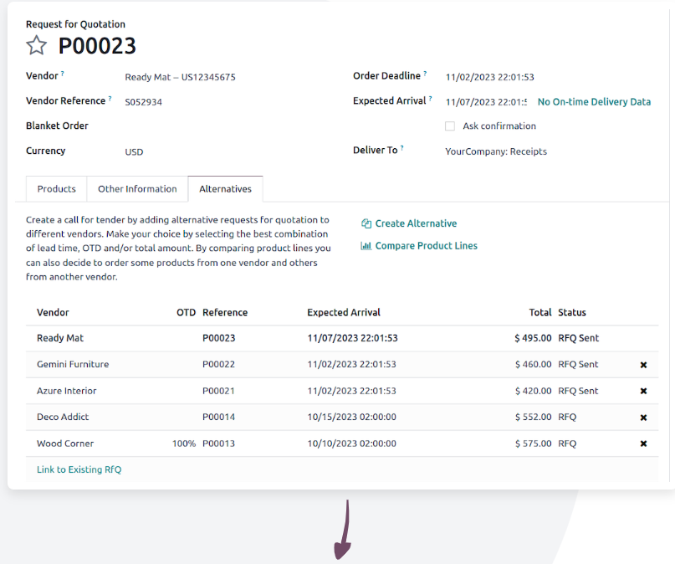Click the Compare Product Lines chart icon
Screen dimensions: 675x564
[x=366, y=246]
